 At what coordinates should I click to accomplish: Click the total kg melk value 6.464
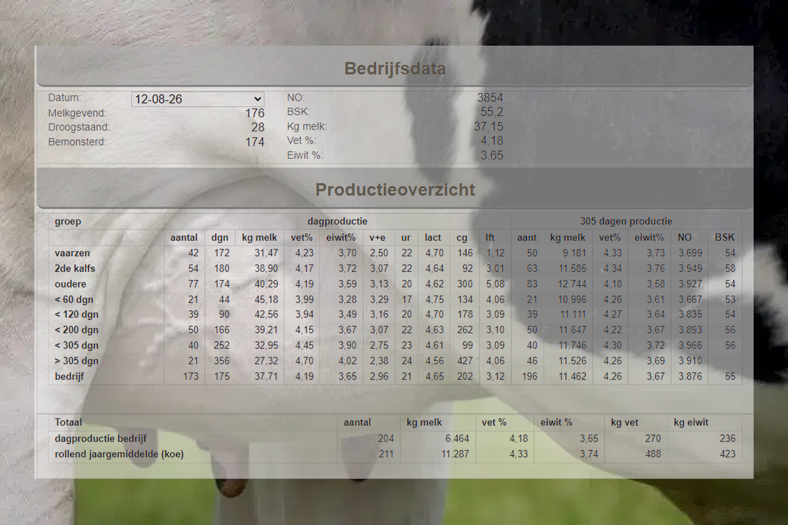[457, 438]
